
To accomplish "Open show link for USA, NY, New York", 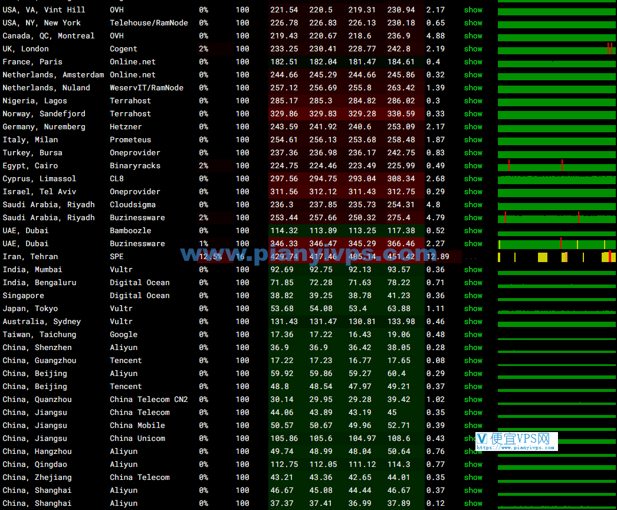I will pyautogui.click(x=473, y=23).
